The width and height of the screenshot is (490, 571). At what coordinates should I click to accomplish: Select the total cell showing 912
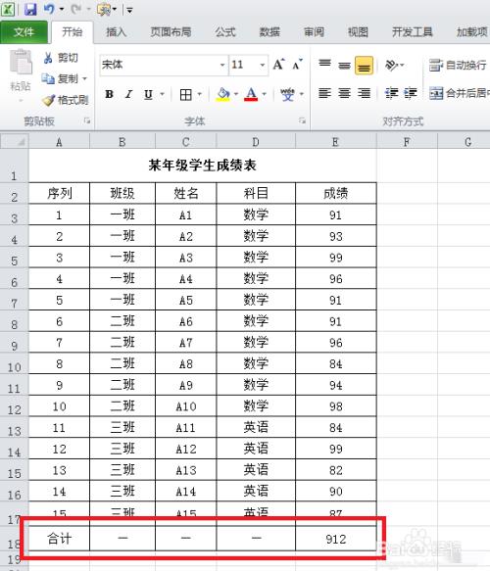click(335, 539)
